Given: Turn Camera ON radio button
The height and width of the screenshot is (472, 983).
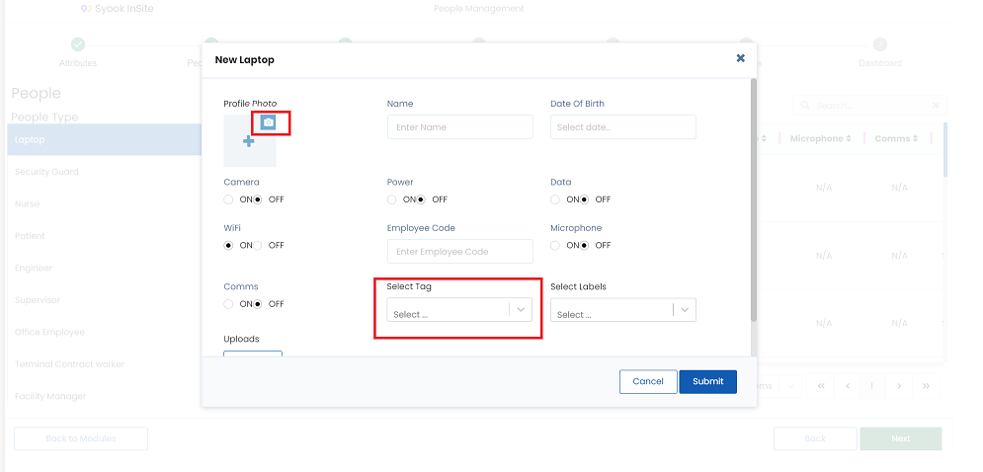Looking at the screenshot, I should coord(228,199).
